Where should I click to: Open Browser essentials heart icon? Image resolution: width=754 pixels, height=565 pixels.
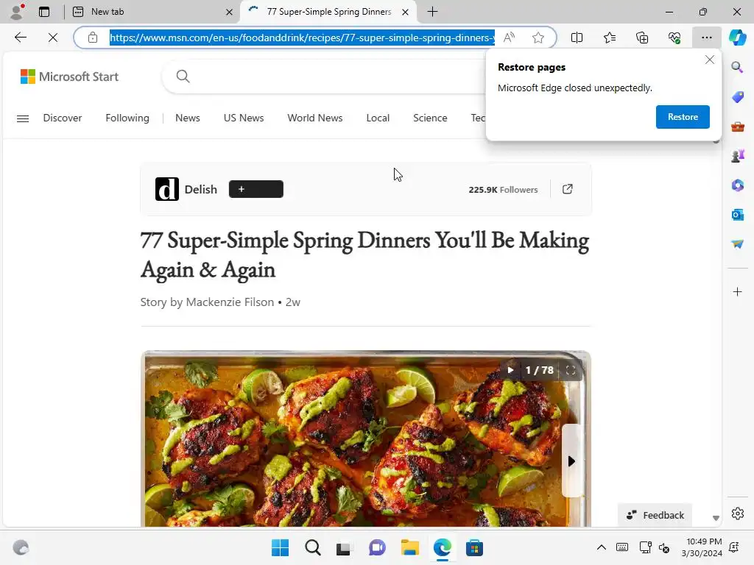pyautogui.click(x=674, y=38)
